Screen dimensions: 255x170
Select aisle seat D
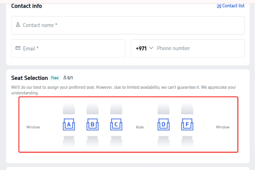pos(163,124)
